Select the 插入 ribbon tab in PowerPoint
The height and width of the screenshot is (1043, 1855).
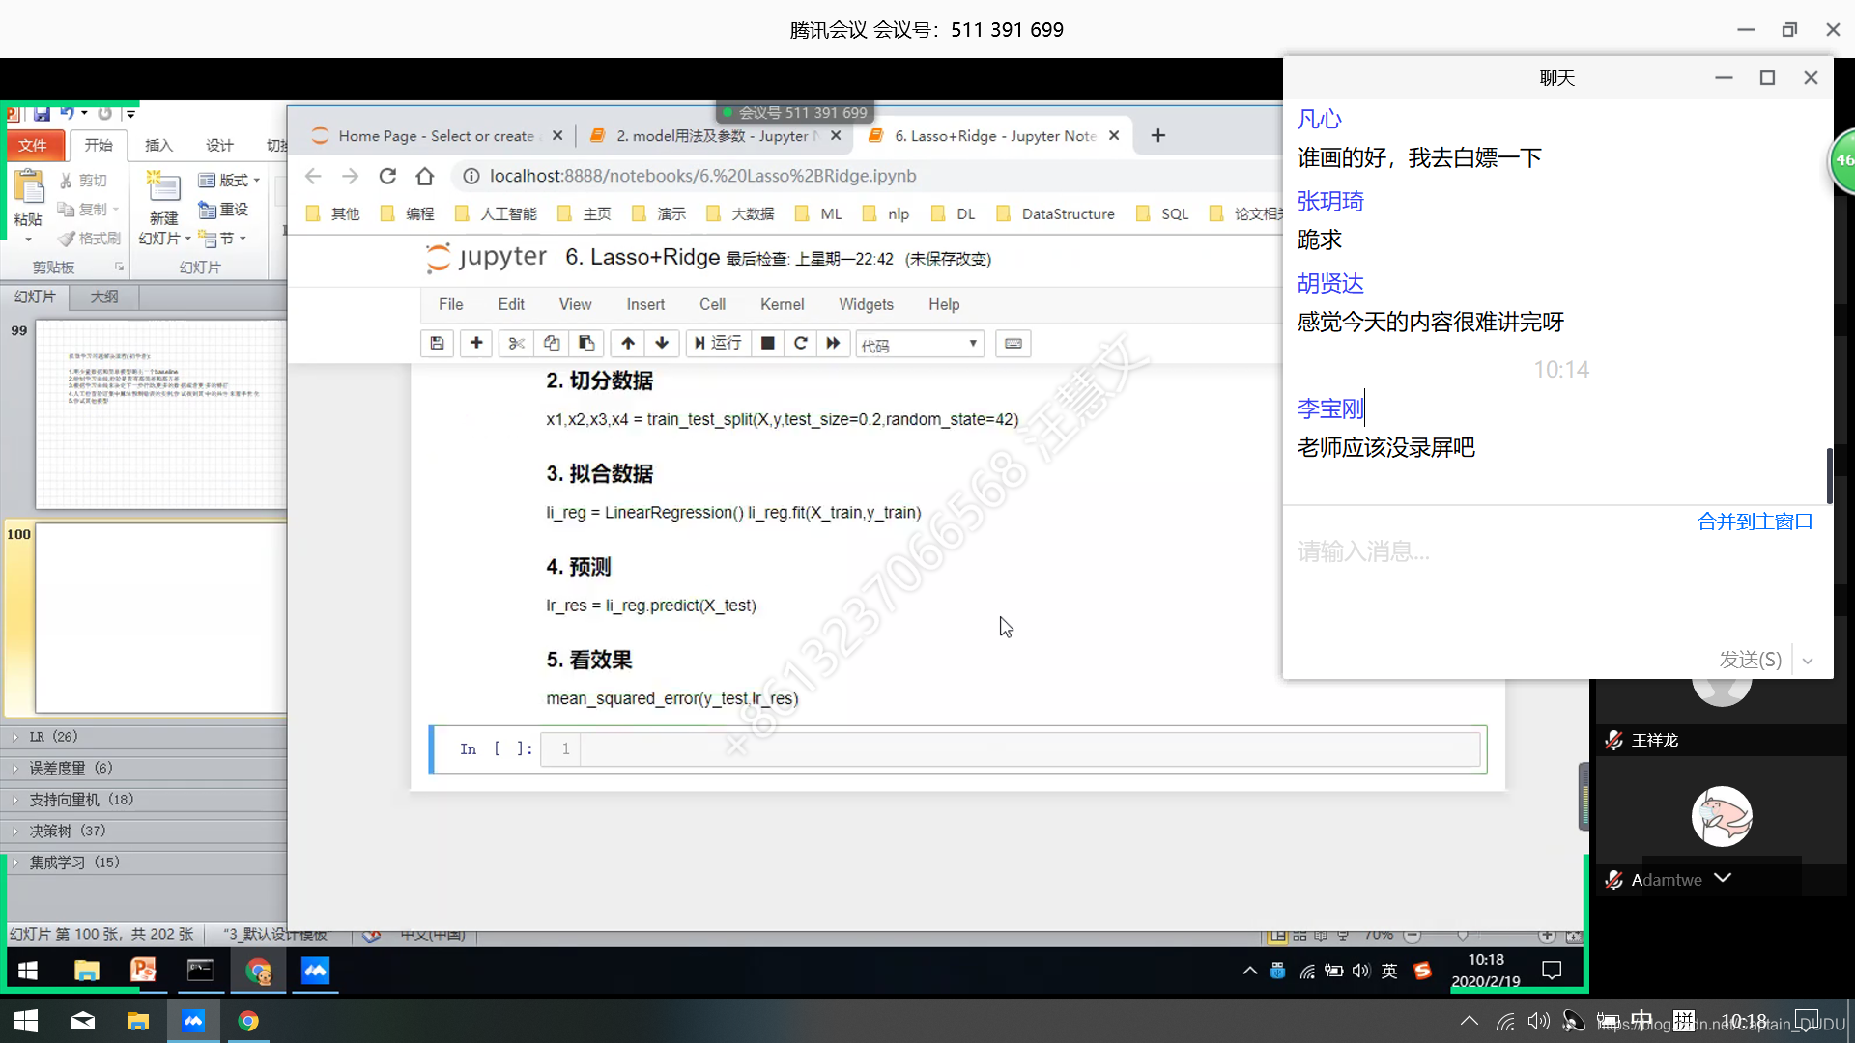pyautogui.click(x=158, y=145)
